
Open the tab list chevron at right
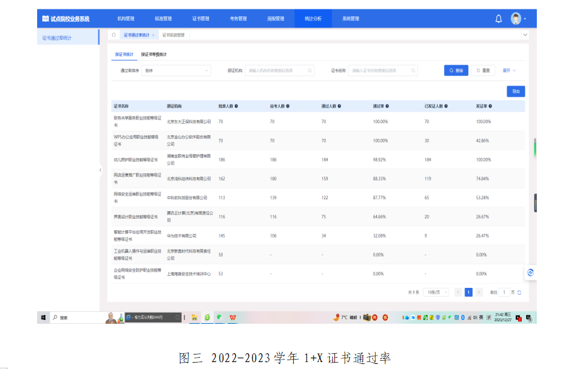point(525,35)
